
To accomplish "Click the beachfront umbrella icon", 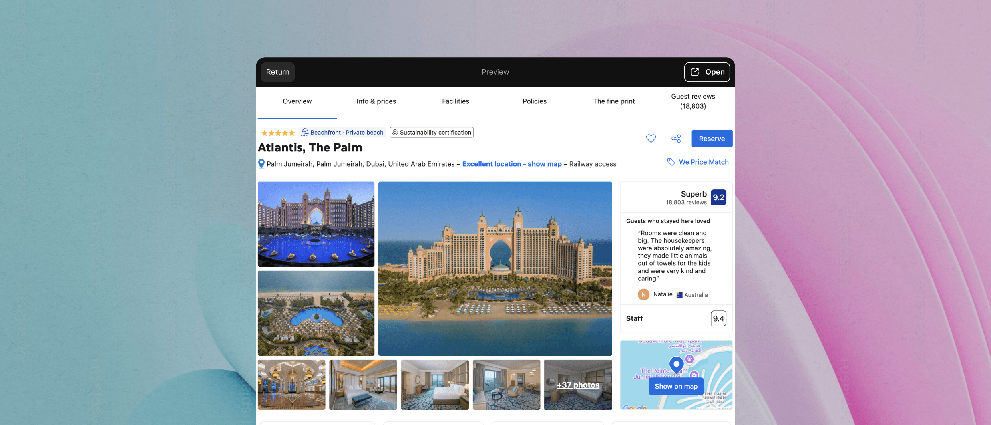I will click(305, 132).
